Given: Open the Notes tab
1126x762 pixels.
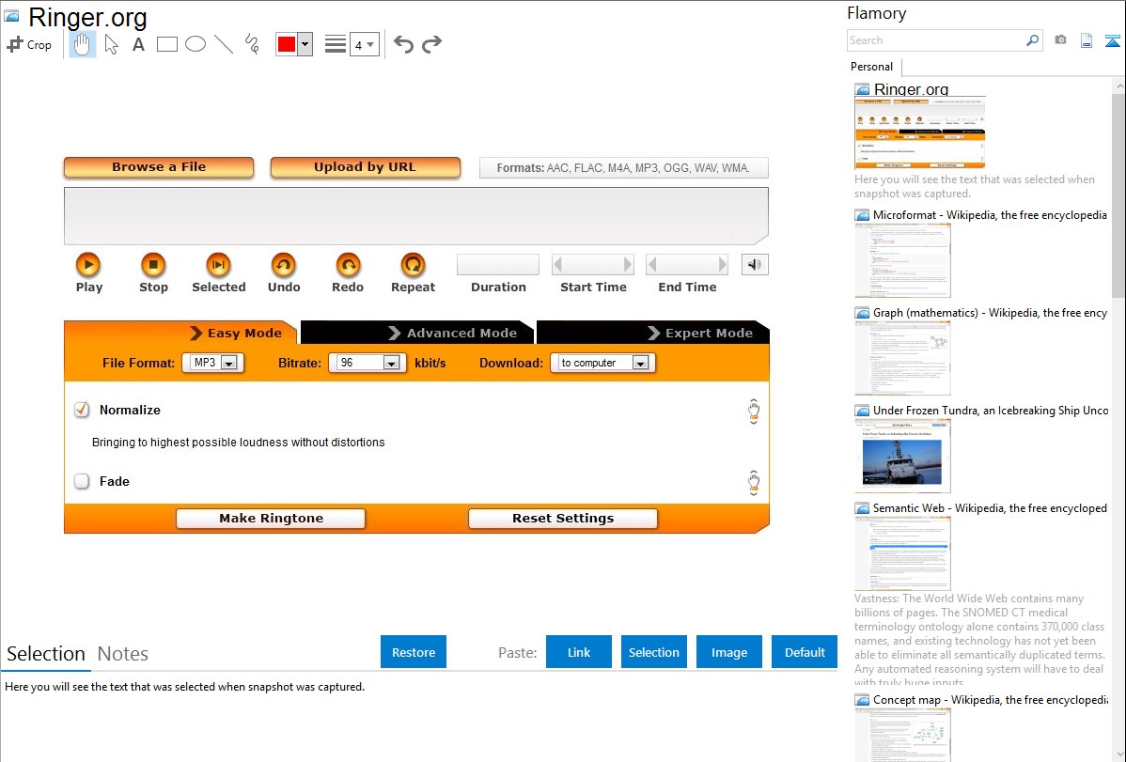Looking at the screenshot, I should (123, 654).
